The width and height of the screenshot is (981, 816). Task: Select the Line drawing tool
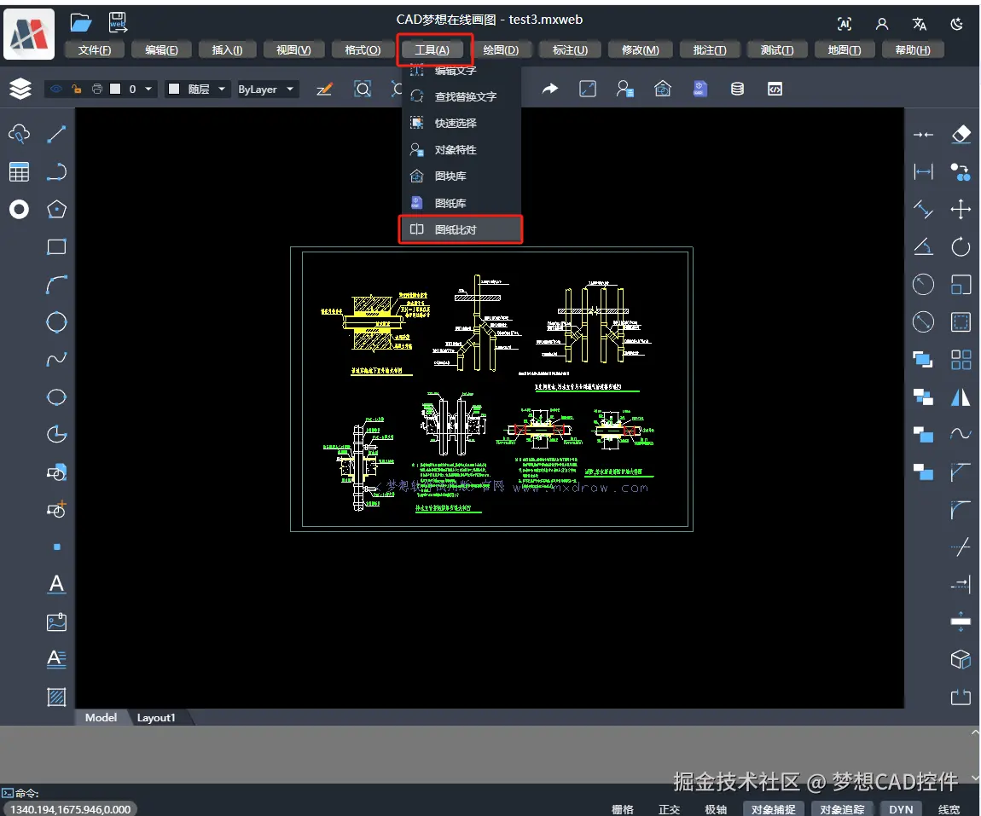pos(56,134)
